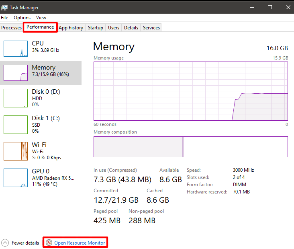Collapse view using Fewer details arrow
294x249 pixels.
(5, 243)
